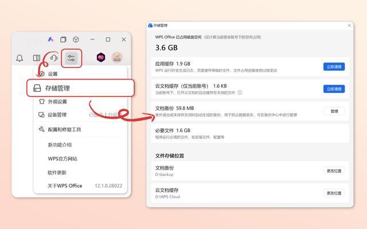The width and height of the screenshot is (367, 229).
Task: Click the cube icon in title bar
Action: pos(76,40)
